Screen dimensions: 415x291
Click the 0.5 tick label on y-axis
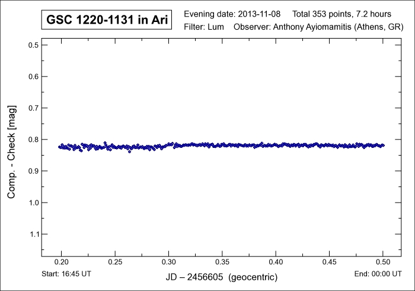34,46
